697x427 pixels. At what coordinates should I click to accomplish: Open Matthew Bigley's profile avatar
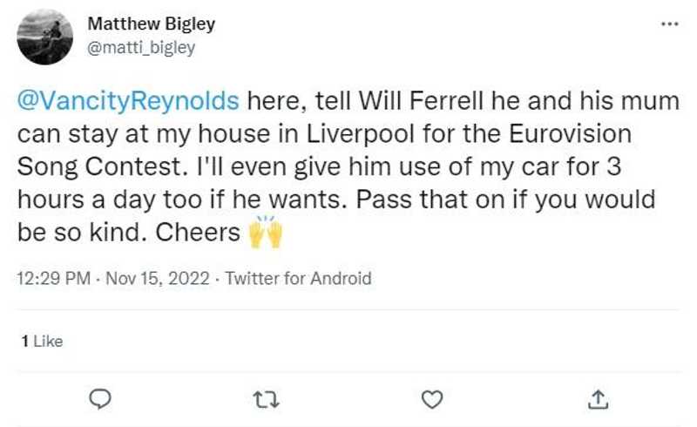pyautogui.click(x=45, y=37)
